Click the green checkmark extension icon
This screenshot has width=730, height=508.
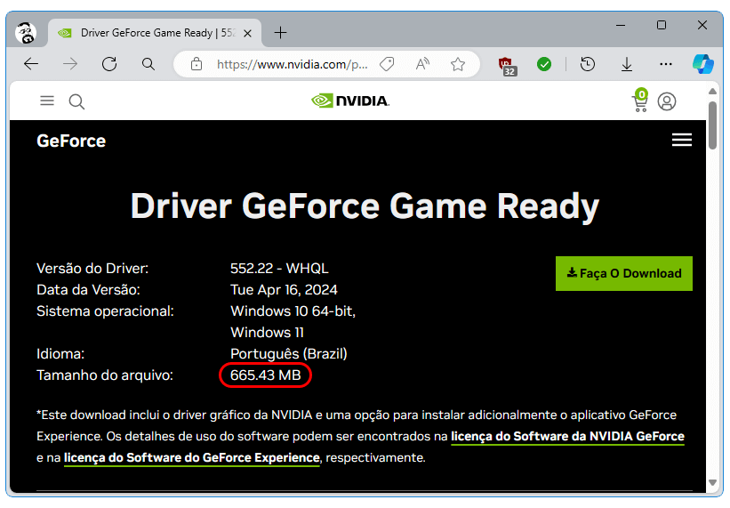click(544, 64)
